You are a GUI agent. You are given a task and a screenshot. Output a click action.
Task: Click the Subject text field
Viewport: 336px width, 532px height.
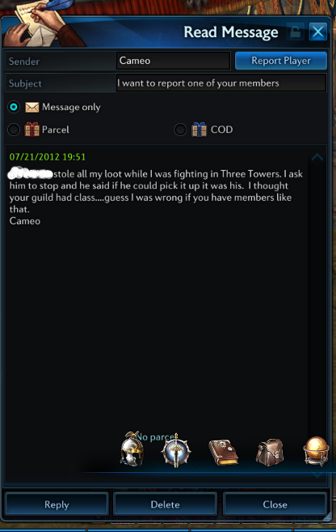coord(221,83)
